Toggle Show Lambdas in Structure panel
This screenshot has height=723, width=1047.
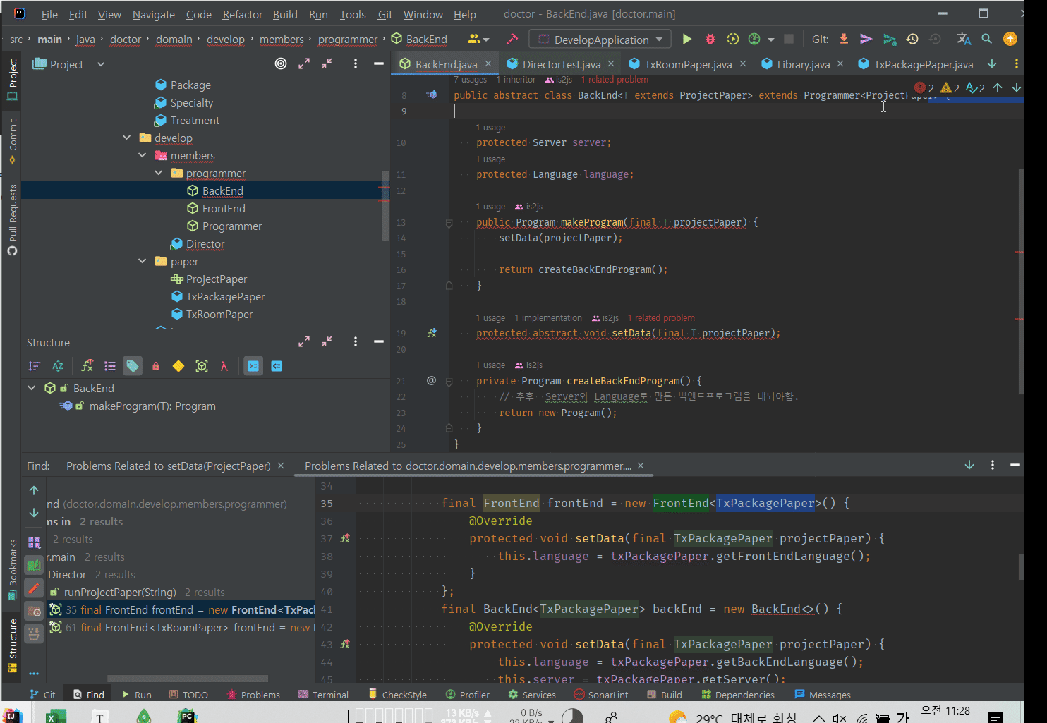224,366
